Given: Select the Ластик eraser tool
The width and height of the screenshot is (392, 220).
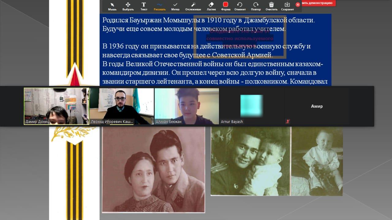Looking at the screenshot, I should (211, 6).
